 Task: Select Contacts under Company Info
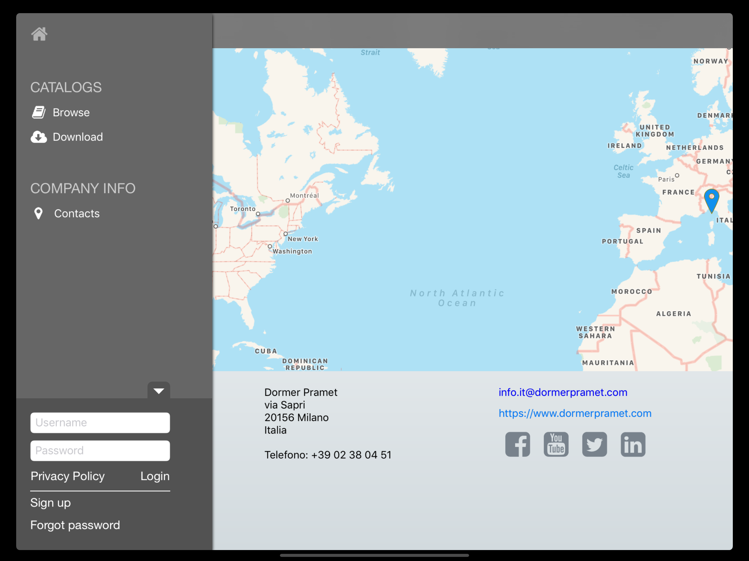tap(77, 213)
